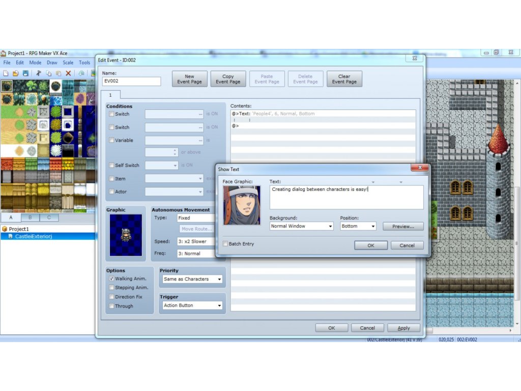Click the New Project toolbar icon
The image size is (521, 391).
pos(6,73)
